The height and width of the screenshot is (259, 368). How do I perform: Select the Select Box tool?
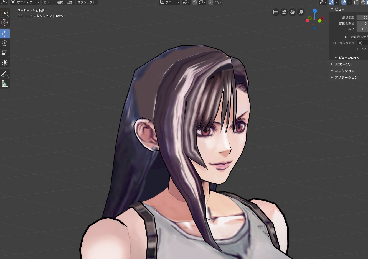tap(5, 13)
